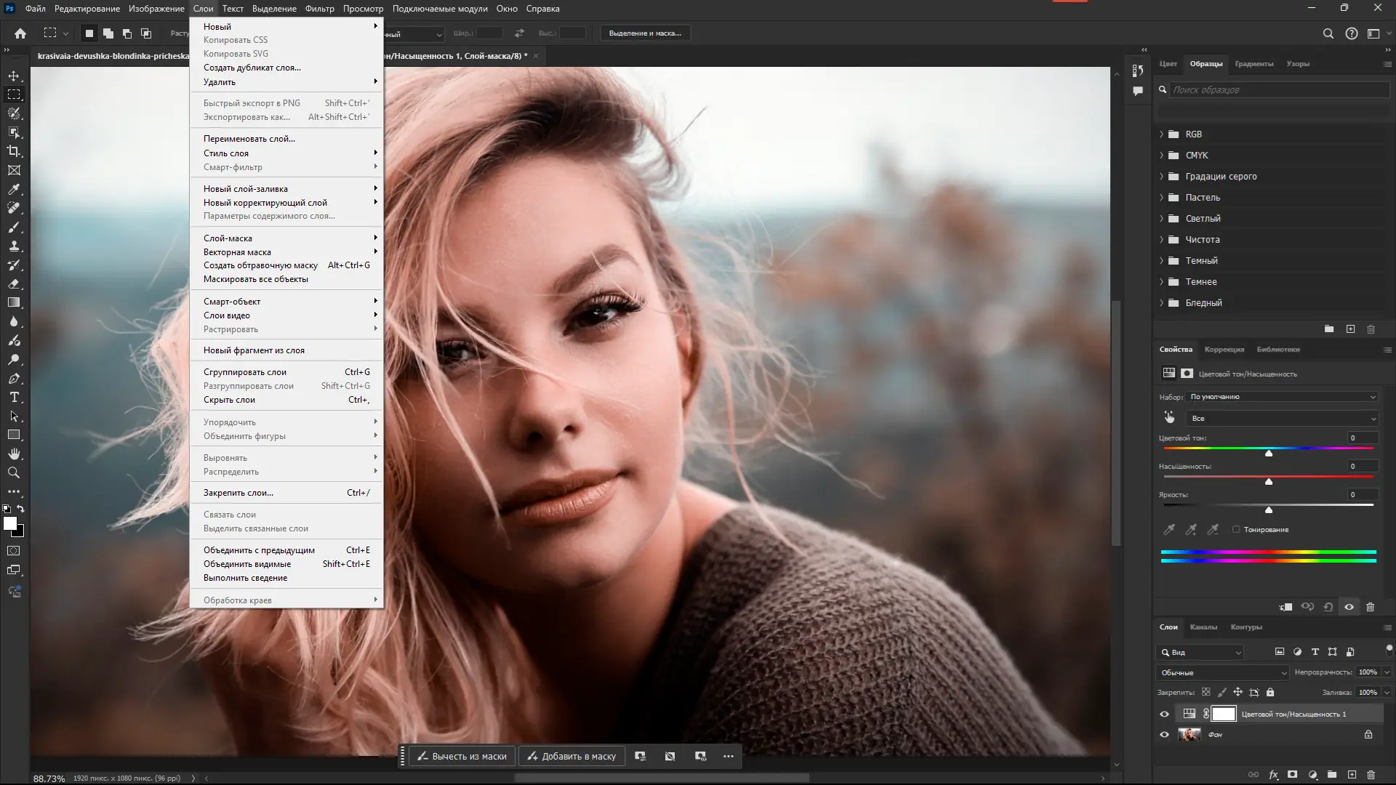Hide the Цветовой тон/Насыщенность 1 layer

tap(1164, 714)
